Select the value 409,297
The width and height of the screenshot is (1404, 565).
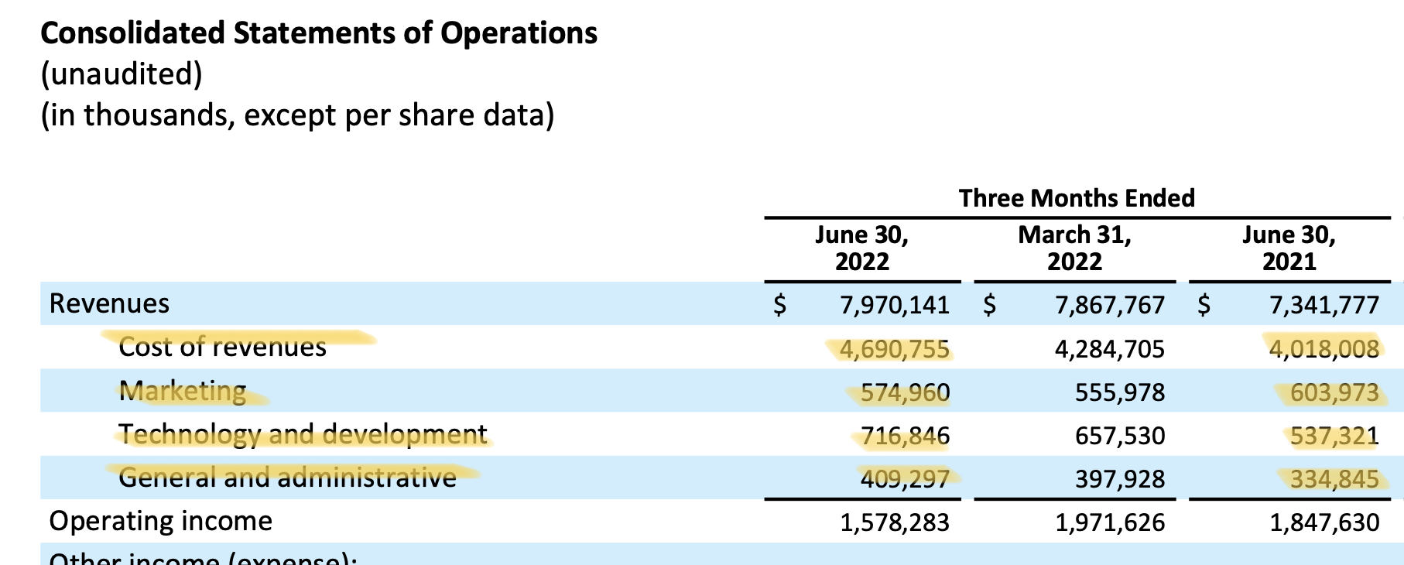point(906,479)
